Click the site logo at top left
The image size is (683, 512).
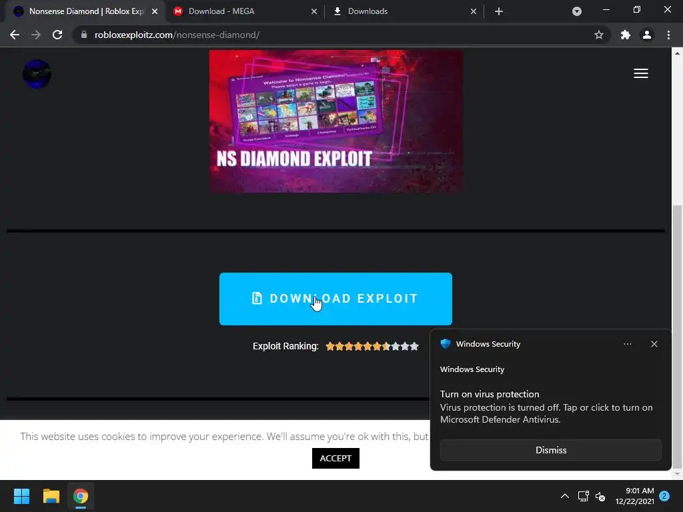pos(37,73)
